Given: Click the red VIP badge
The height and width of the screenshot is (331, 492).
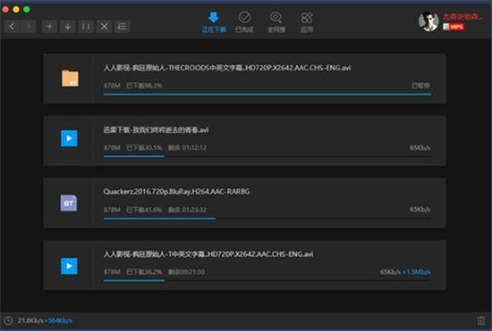Looking at the screenshot, I should point(454,27).
